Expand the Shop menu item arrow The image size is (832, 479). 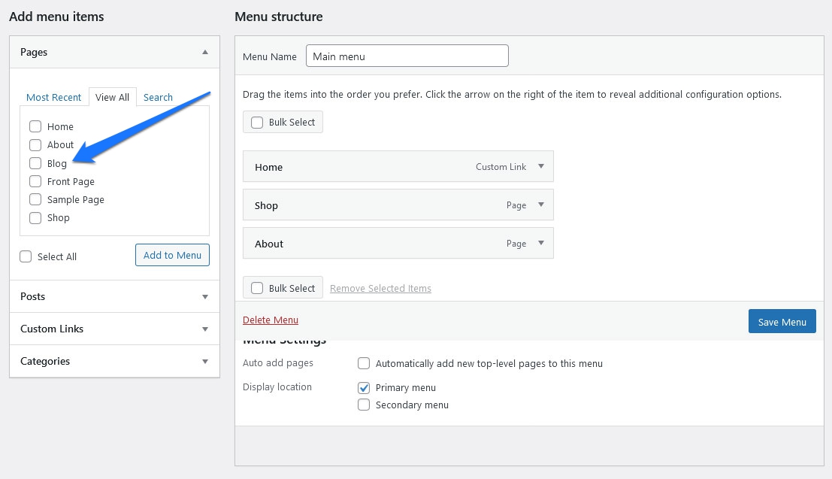540,205
